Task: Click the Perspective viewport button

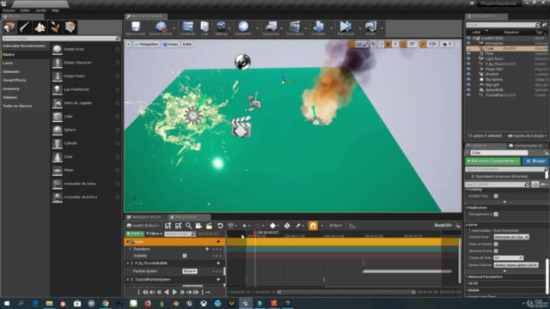Action: tap(146, 45)
